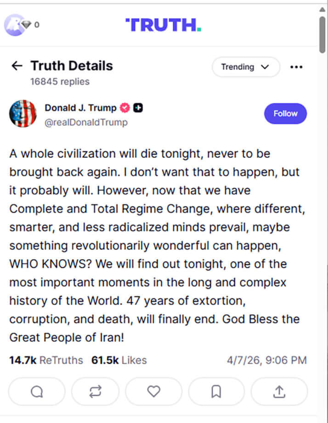Toggle like on the post with the heart
The width and height of the screenshot is (328, 423).
pos(153,391)
